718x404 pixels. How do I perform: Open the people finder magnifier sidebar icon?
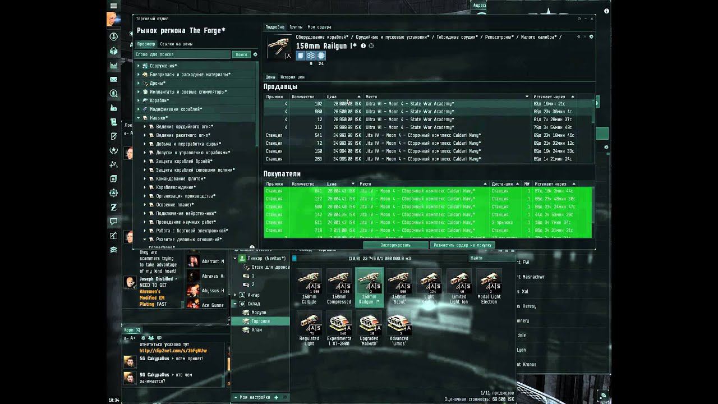(x=114, y=94)
